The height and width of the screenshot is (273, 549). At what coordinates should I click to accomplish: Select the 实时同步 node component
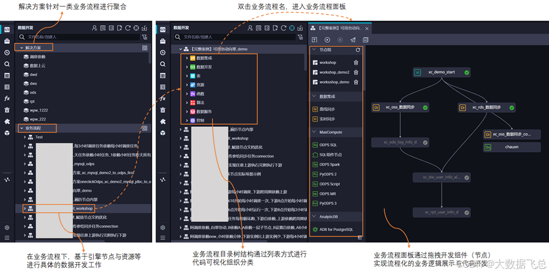pos(324,119)
